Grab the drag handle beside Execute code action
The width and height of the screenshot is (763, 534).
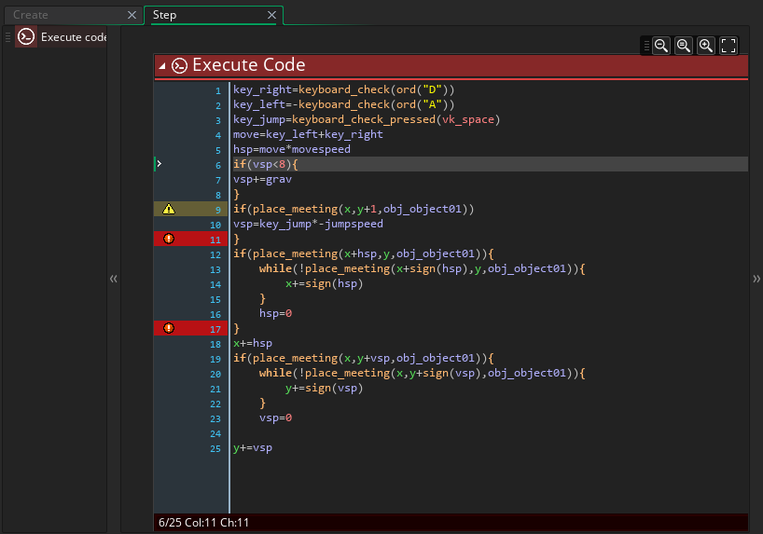(x=7, y=37)
